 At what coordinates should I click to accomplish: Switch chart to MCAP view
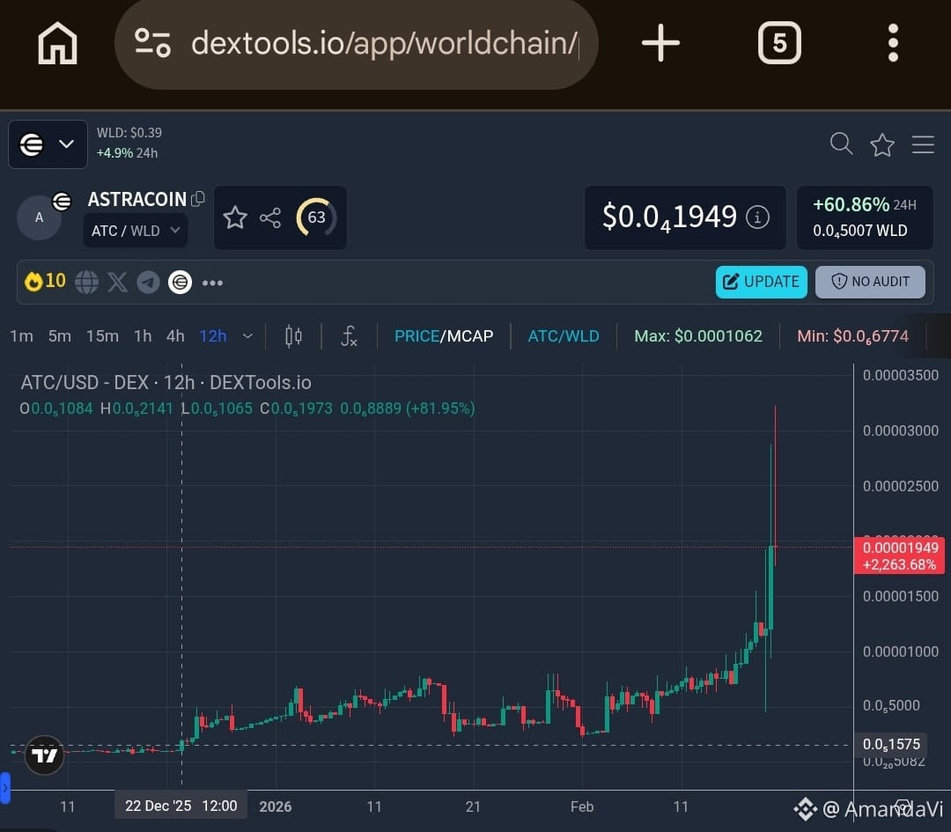point(470,336)
